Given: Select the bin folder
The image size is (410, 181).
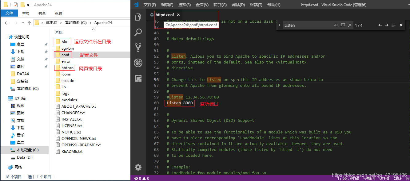Looking at the screenshot, I should [64, 42].
